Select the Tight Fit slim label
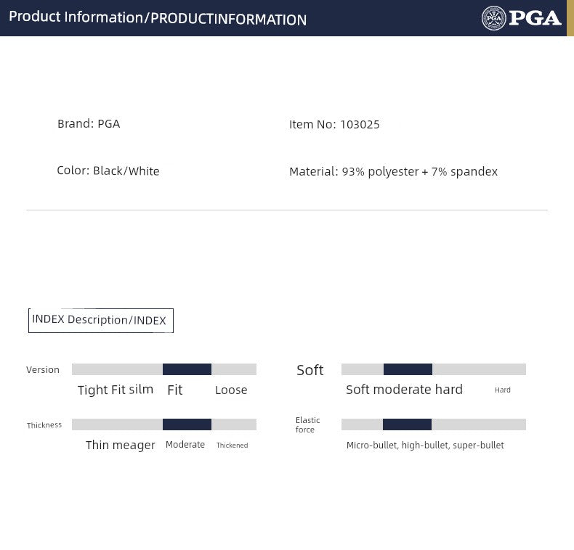Screen dimensions: 574x550 click(x=116, y=390)
